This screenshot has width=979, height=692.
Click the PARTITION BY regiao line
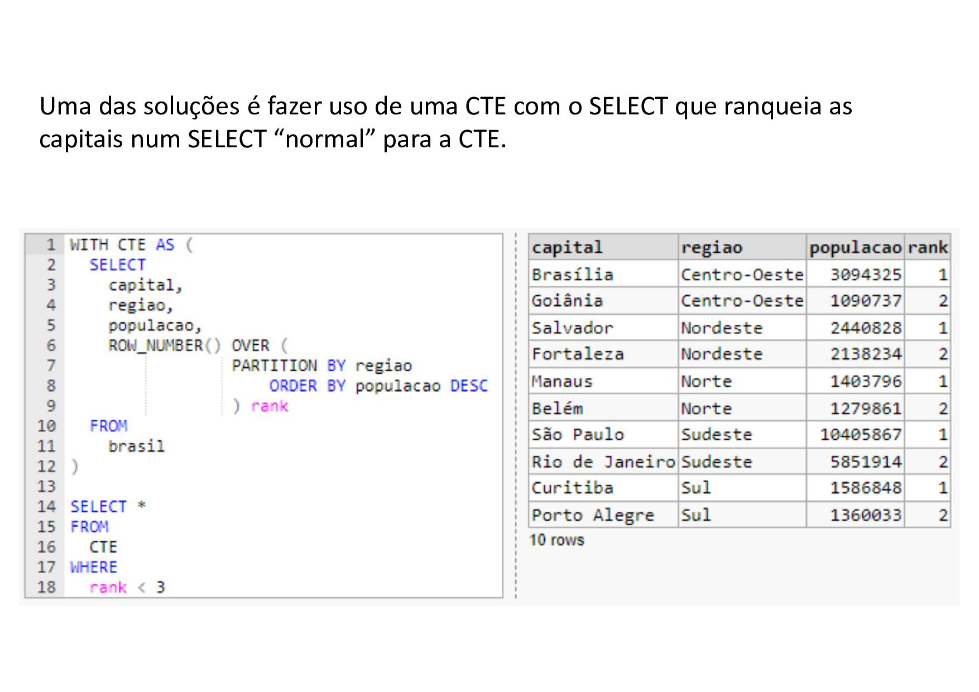pos(321,366)
